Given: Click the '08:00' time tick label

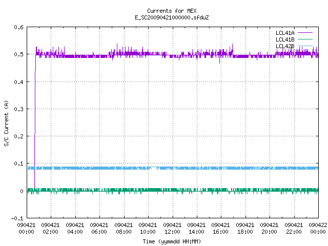Looking at the screenshot, I should [x=124, y=232].
